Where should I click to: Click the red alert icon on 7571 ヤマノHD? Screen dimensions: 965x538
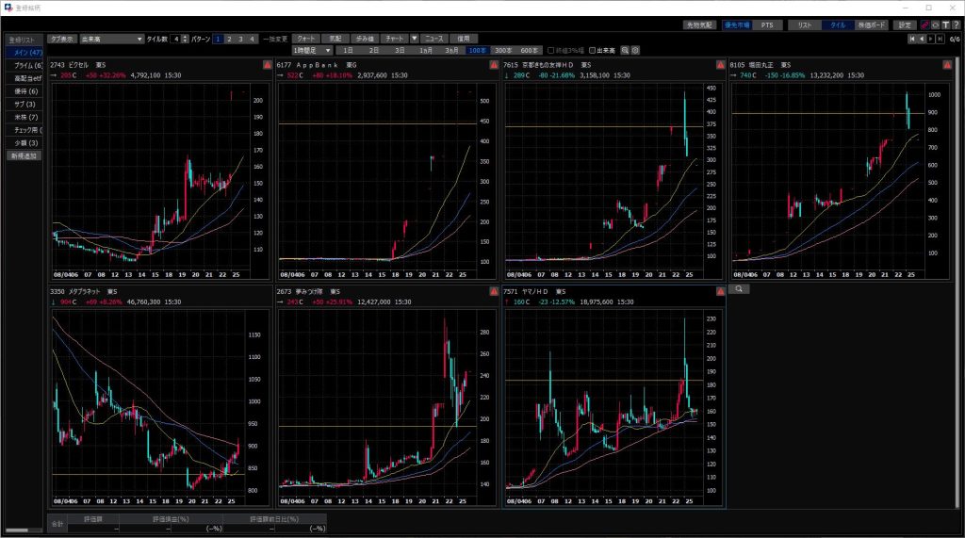tap(720, 292)
